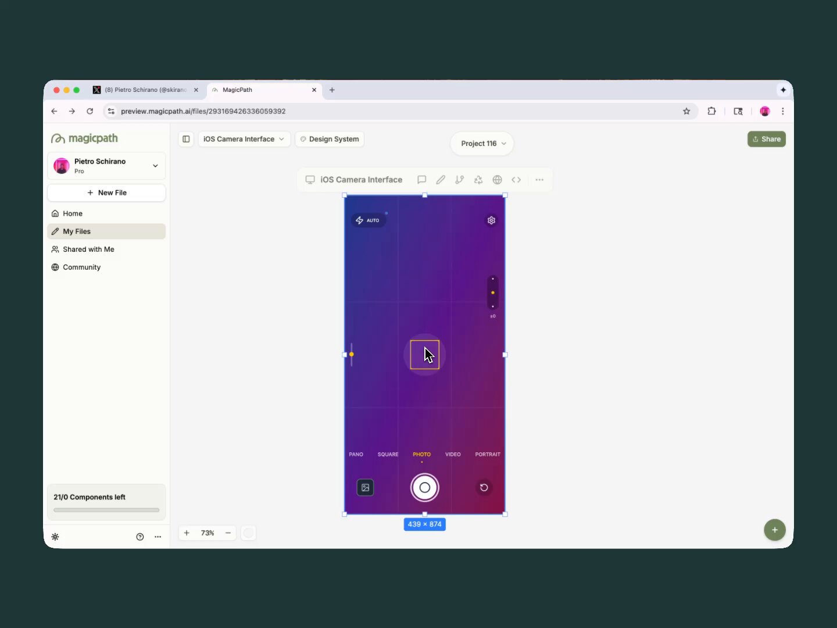Click the zoom in plus icon
Screen dimensions: 837x628
tap(187, 533)
